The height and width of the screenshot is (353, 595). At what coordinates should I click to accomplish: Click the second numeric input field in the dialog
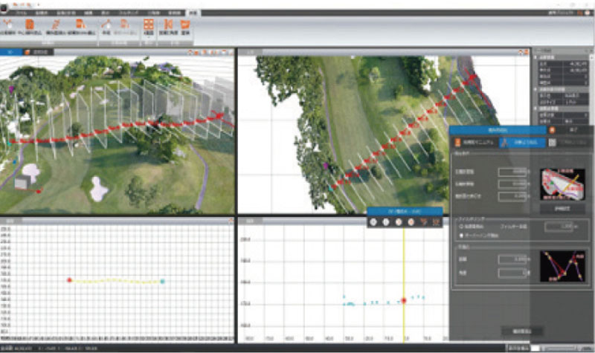click(x=512, y=184)
